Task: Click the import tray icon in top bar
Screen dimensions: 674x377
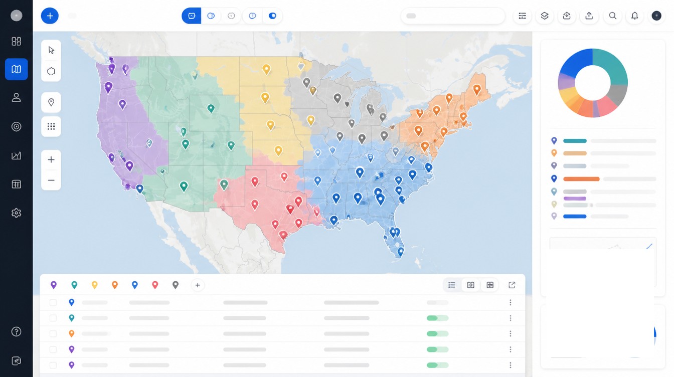Action: (567, 16)
